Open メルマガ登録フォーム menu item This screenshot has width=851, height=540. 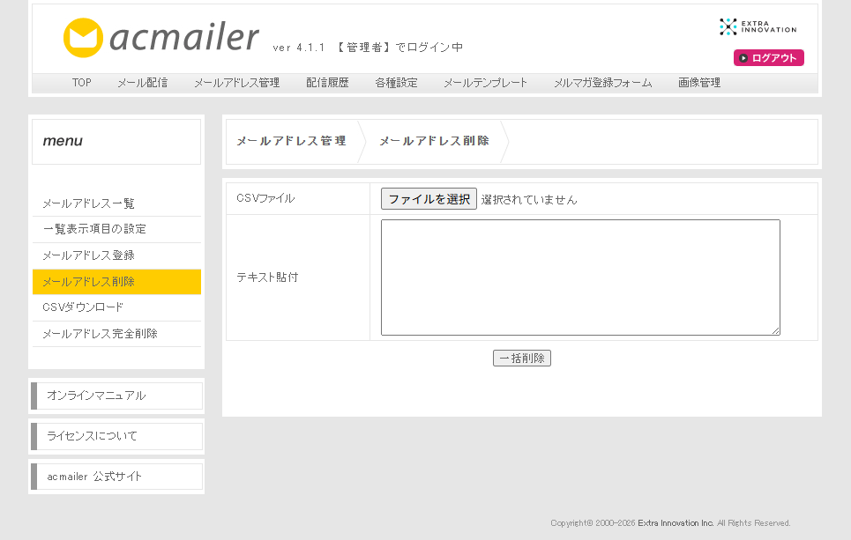(602, 83)
